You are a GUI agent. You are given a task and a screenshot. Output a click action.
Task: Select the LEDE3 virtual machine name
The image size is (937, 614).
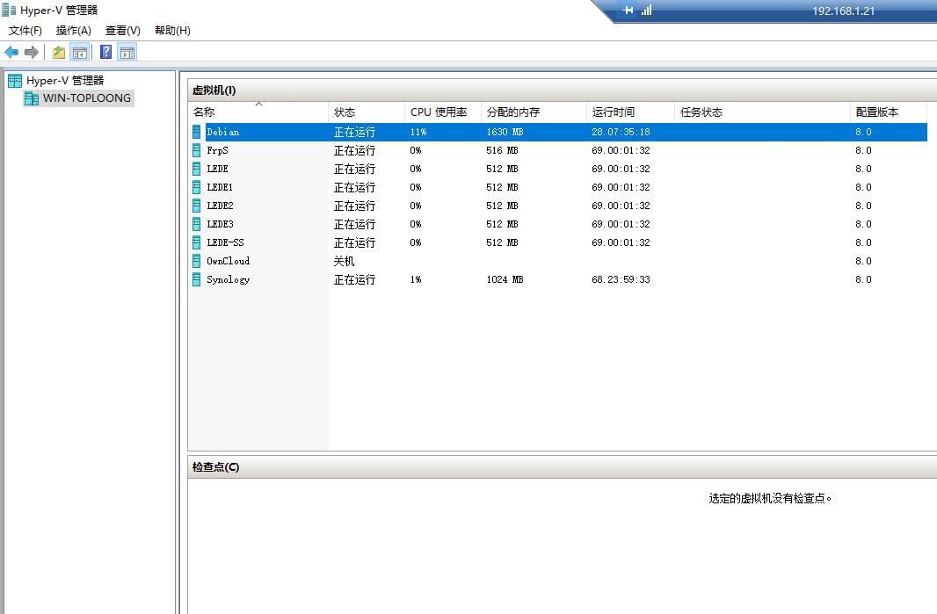(x=220, y=225)
